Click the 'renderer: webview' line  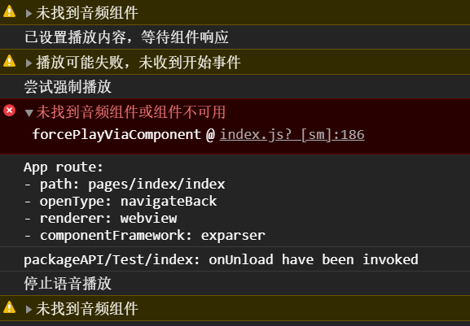[x=100, y=219]
